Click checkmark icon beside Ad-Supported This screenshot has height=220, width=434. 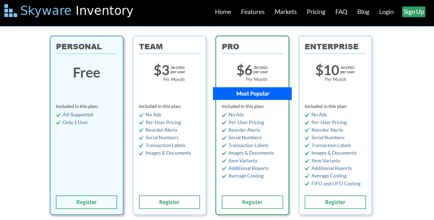click(x=58, y=115)
